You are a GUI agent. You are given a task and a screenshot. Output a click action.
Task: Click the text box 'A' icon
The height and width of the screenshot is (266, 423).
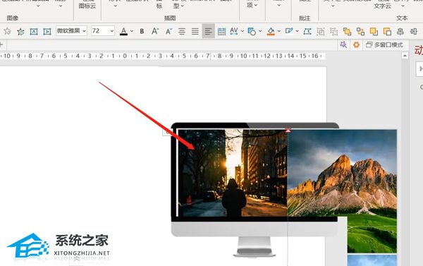34,31
